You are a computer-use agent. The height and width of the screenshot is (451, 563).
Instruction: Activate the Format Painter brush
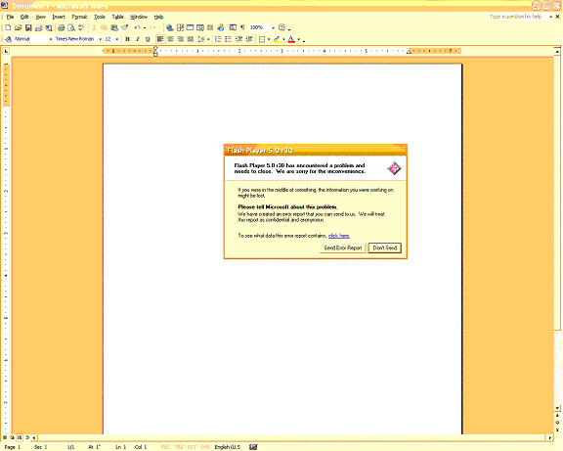coord(124,27)
